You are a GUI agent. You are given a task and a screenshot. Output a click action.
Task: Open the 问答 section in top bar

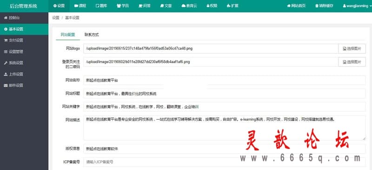[x=144, y=6]
